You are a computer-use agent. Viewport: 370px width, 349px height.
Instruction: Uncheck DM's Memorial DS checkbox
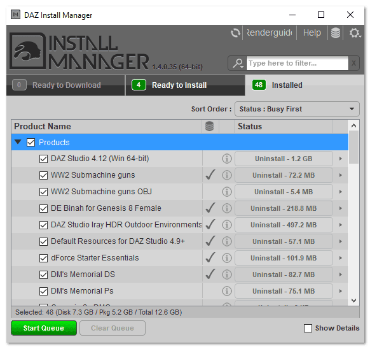pyautogui.click(x=43, y=274)
